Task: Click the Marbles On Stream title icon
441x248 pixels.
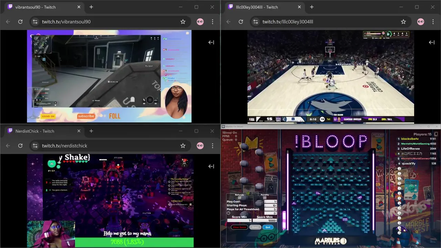Action: click(223, 126)
